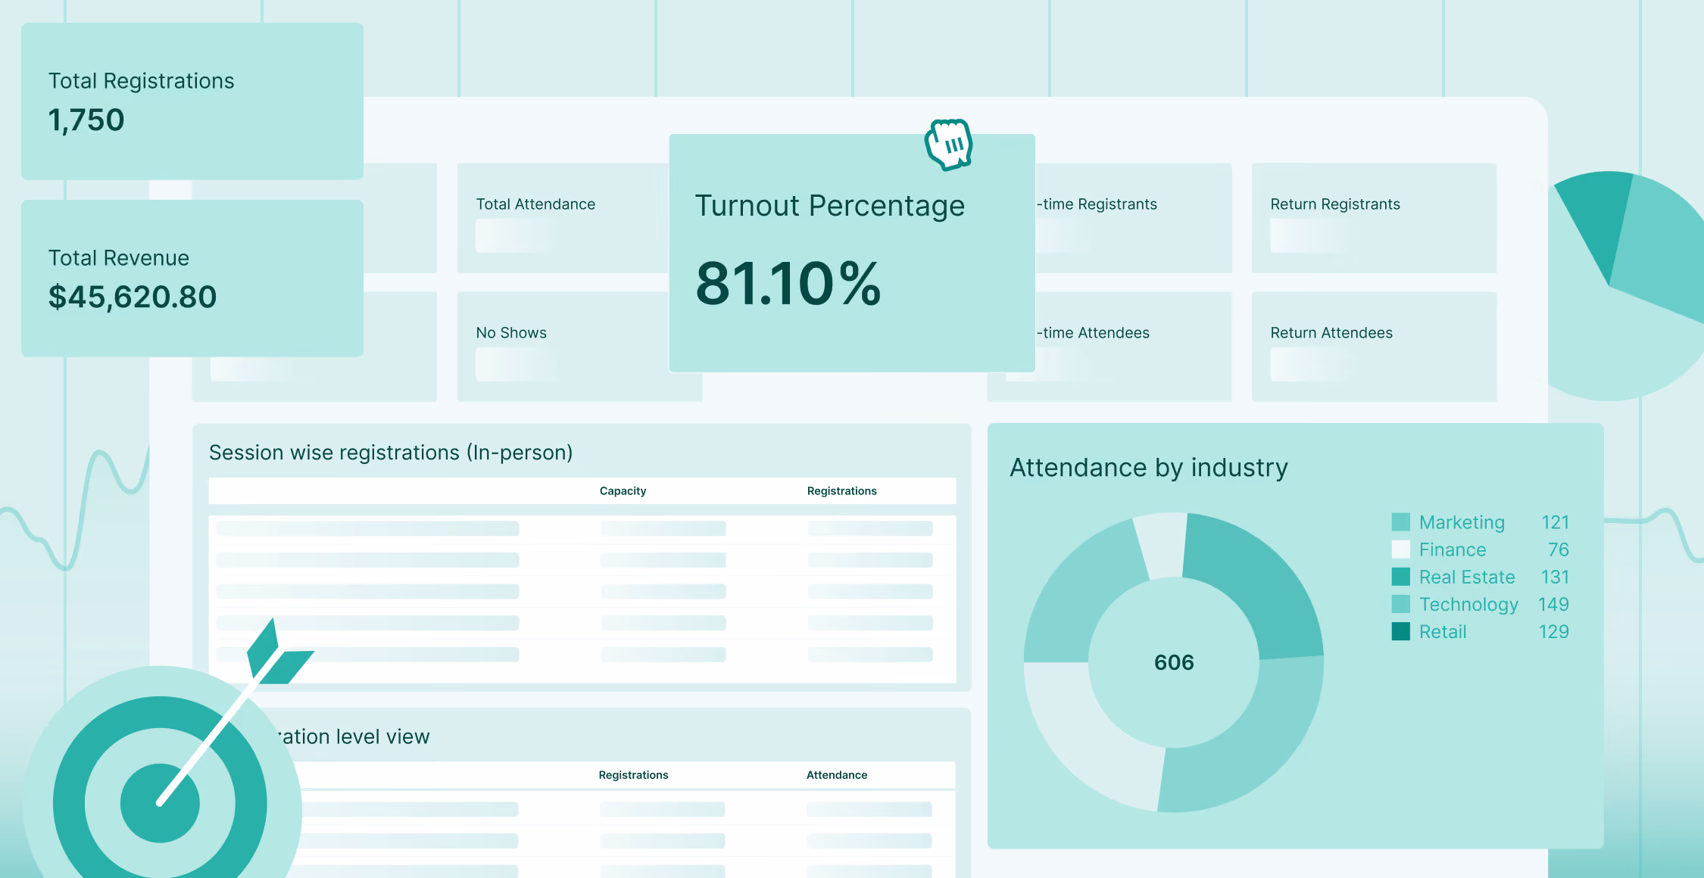Click the "-time Attendees" card label

(x=1093, y=333)
